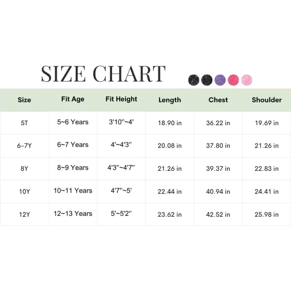
Task: Click the 25.98 in shoulder value
Action: (x=267, y=214)
